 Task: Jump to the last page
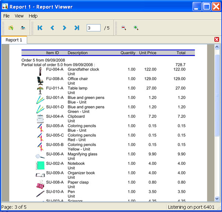77,28
